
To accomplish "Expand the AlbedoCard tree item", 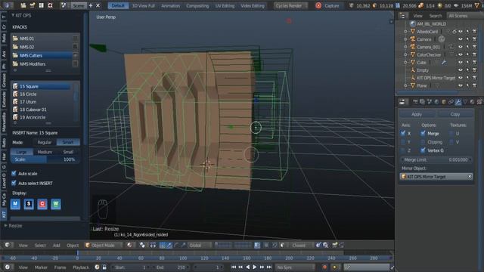I will tap(405, 32).
